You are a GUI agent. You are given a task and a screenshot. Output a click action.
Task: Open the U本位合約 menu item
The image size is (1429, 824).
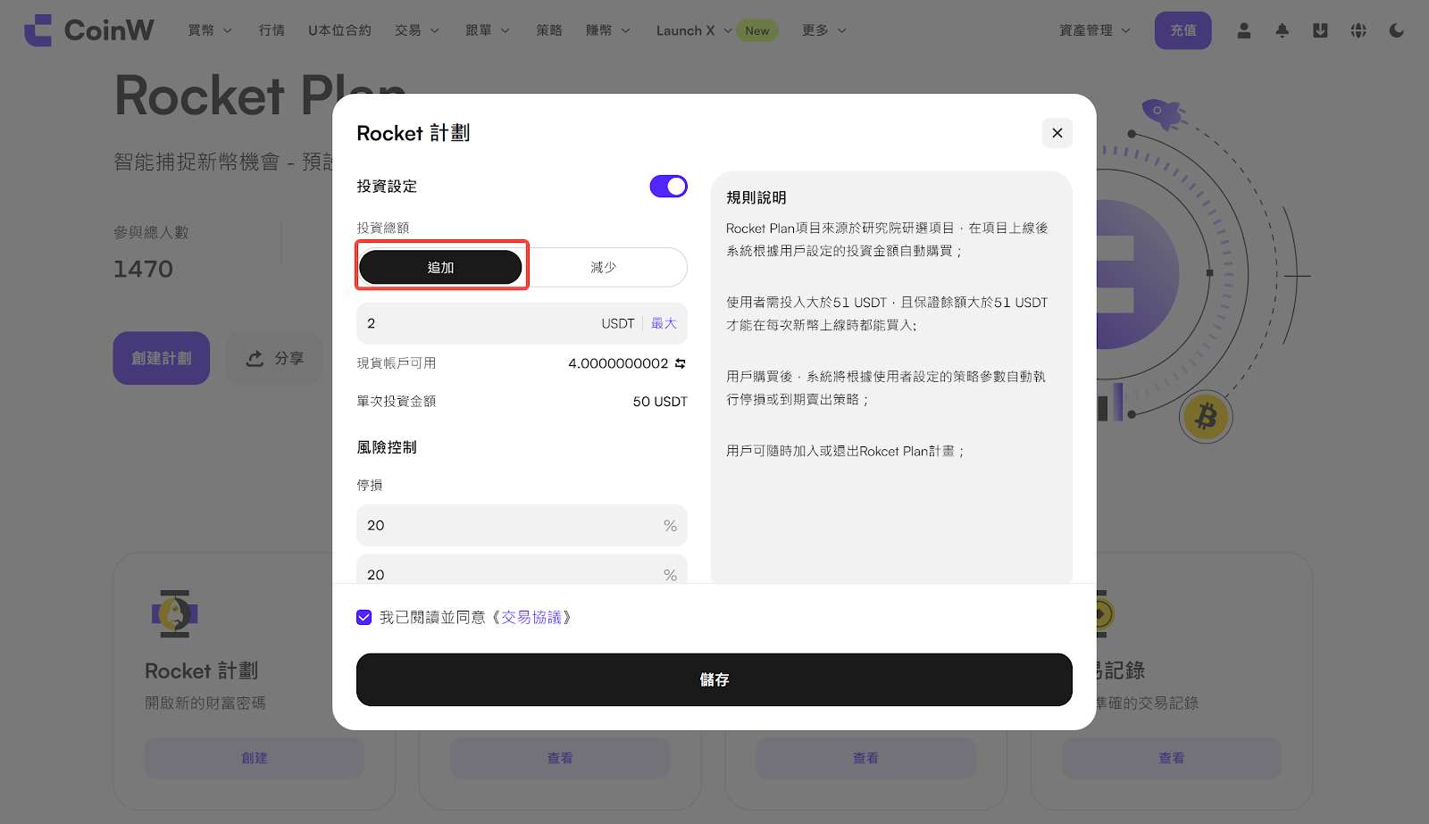pyautogui.click(x=339, y=30)
